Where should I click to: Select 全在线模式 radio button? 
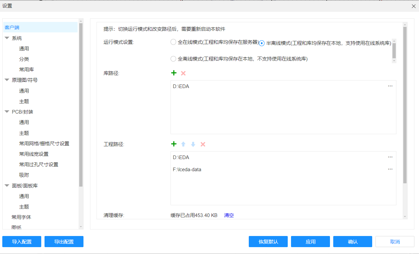point(173,42)
